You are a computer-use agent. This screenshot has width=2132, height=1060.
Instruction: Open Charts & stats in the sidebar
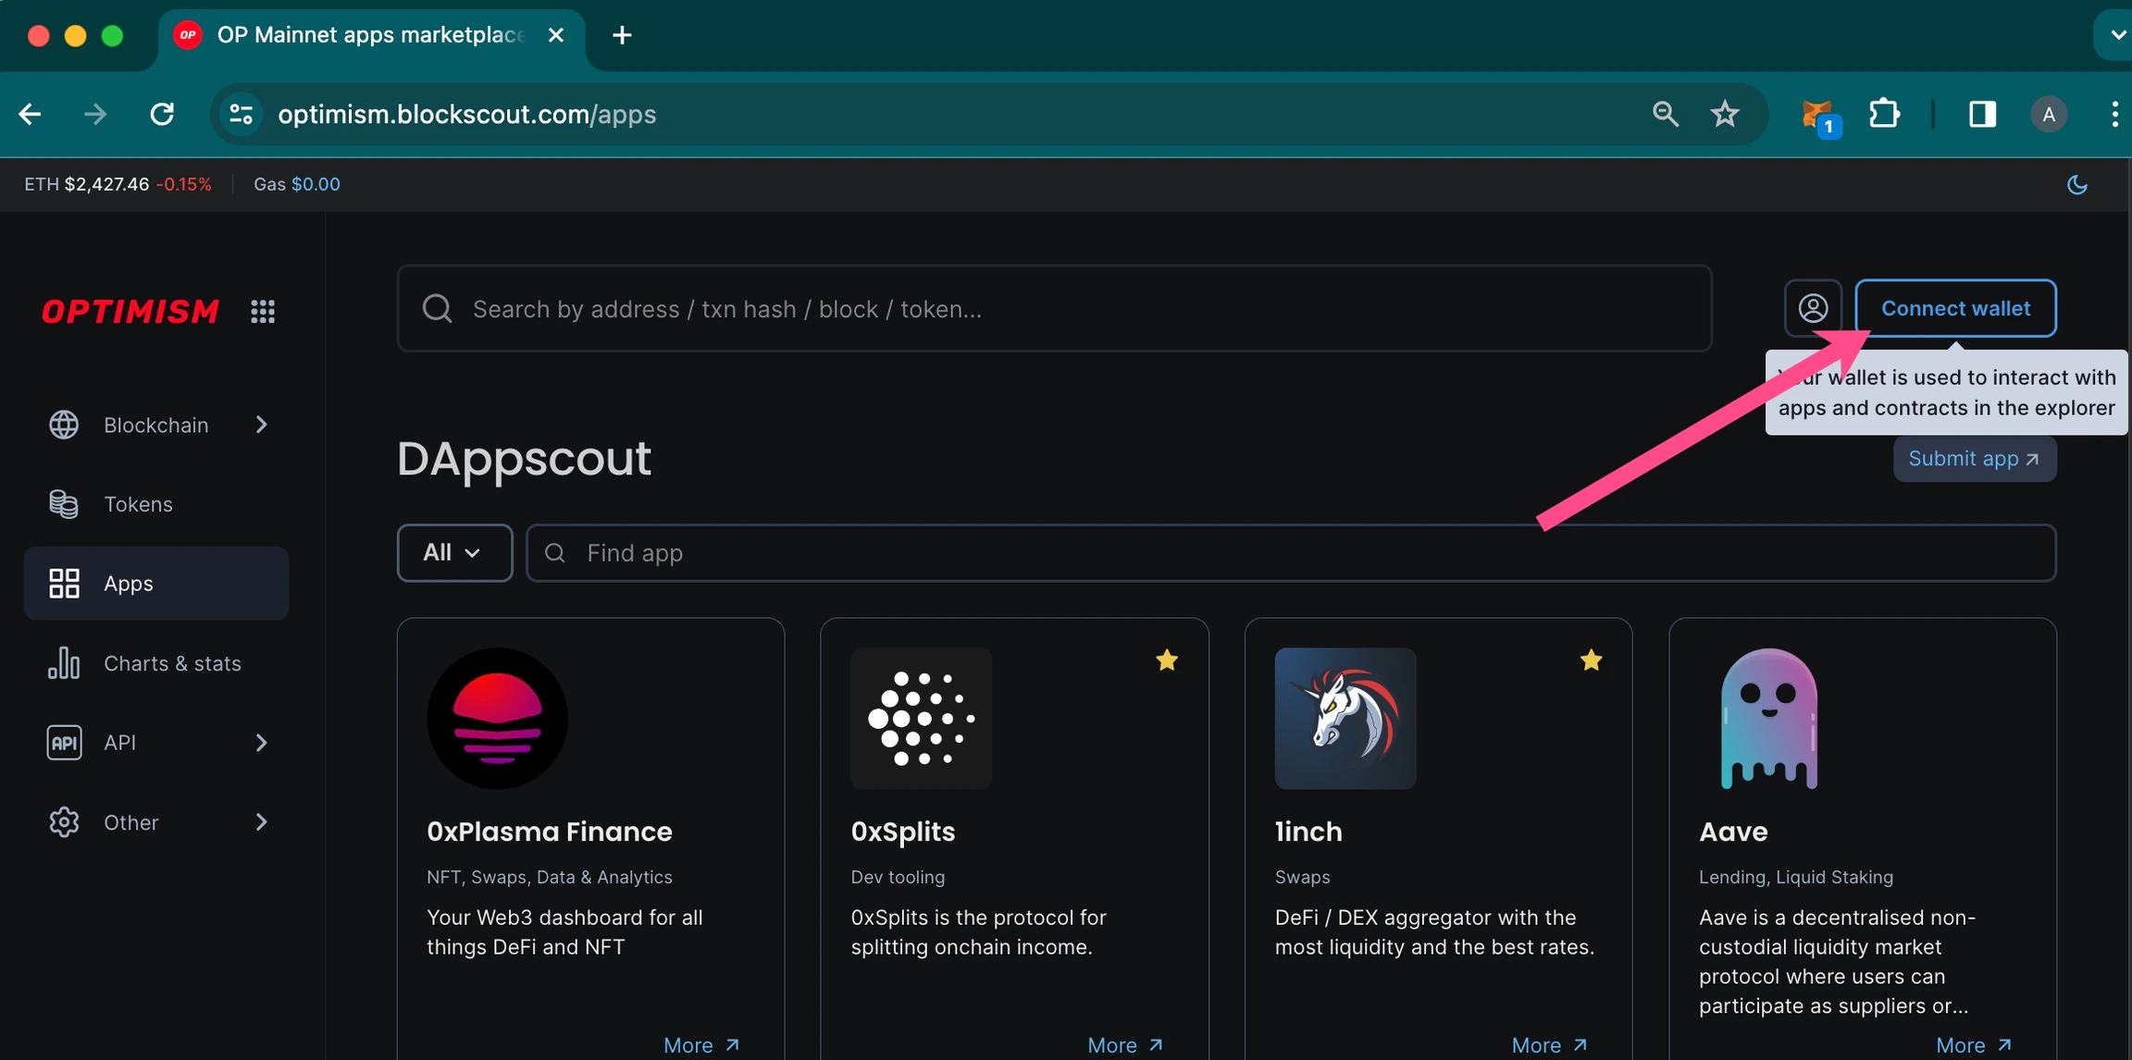coord(172,663)
